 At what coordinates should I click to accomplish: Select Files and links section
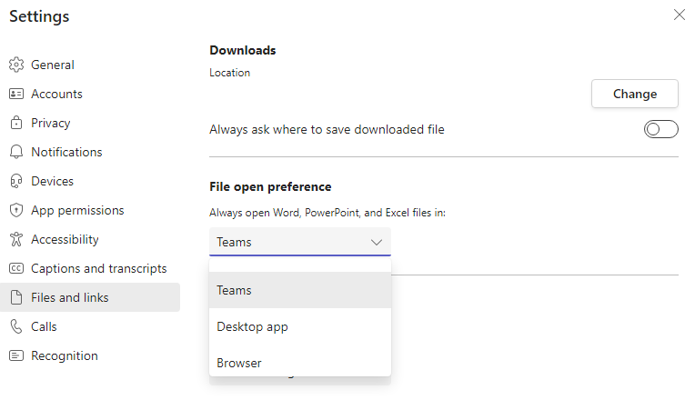90,297
